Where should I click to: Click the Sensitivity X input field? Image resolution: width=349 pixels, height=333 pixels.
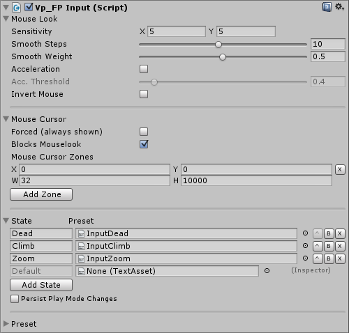[177, 31]
